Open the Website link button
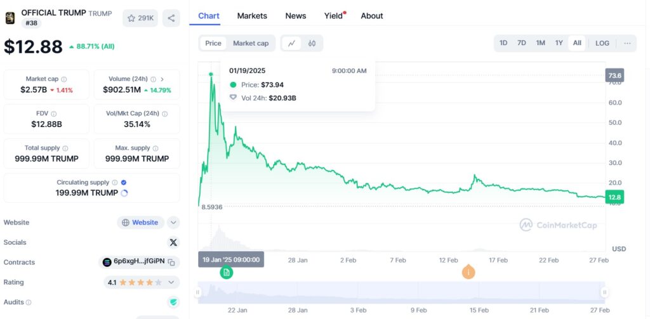The height and width of the screenshot is (319, 650). click(x=140, y=223)
